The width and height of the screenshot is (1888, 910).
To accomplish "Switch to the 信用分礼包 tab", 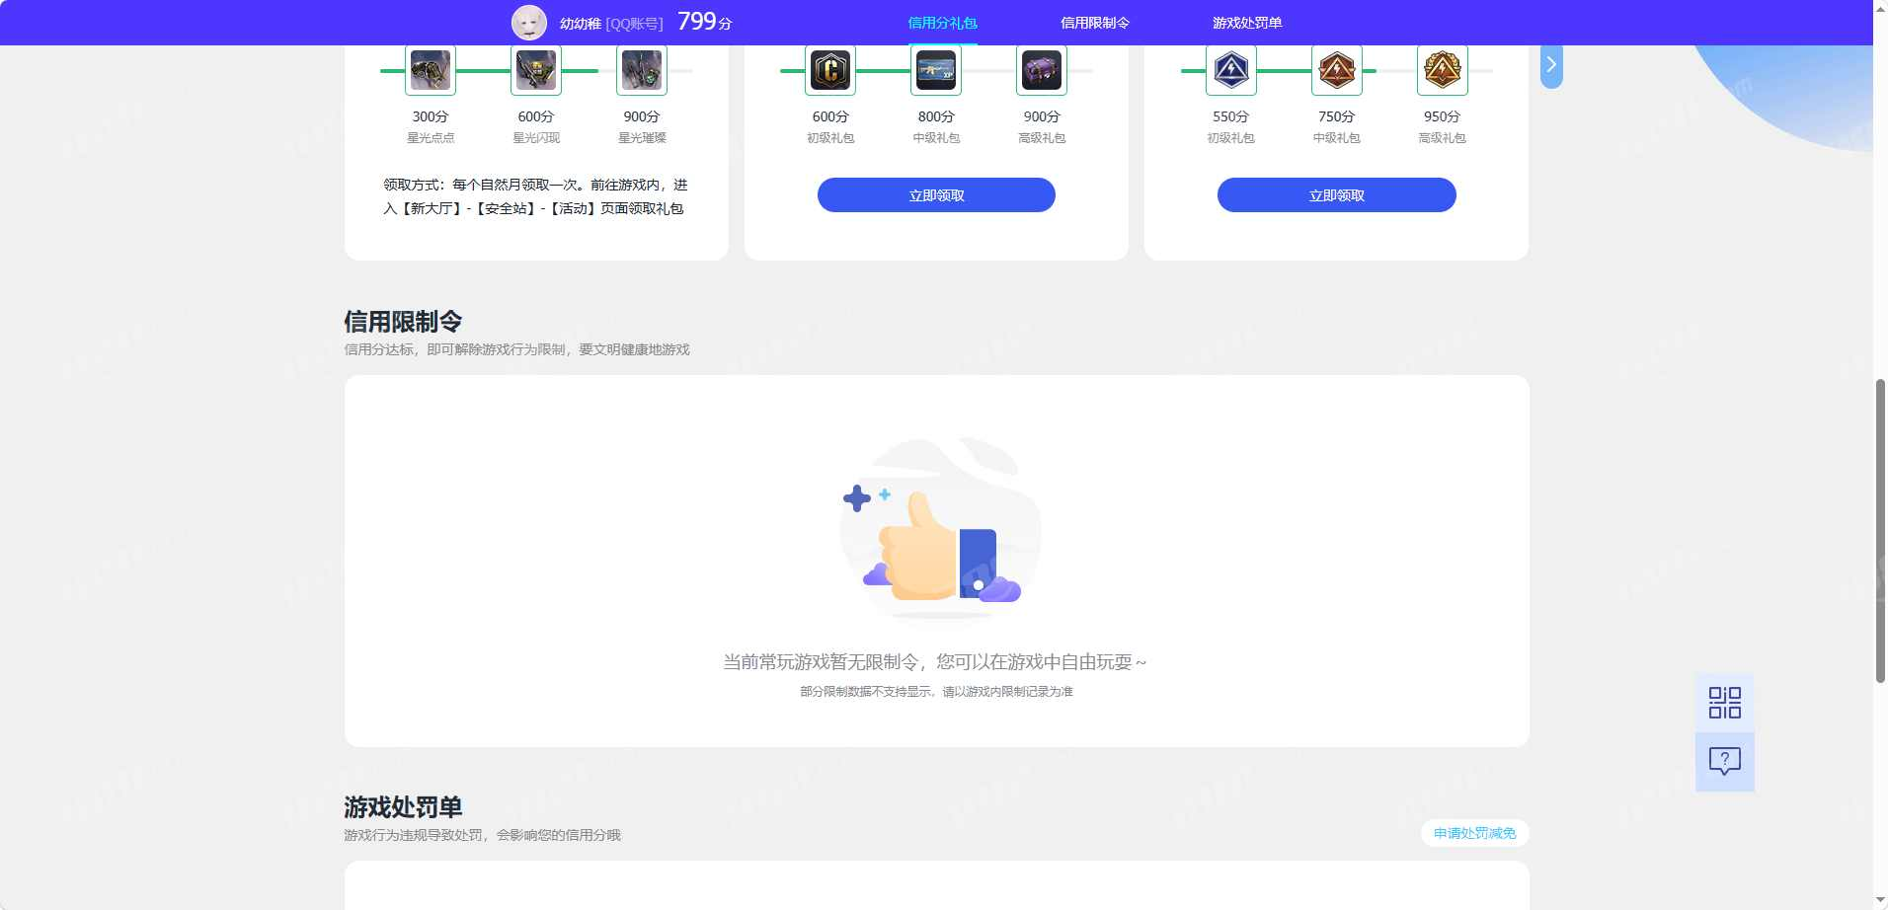I will [x=942, y=23].
